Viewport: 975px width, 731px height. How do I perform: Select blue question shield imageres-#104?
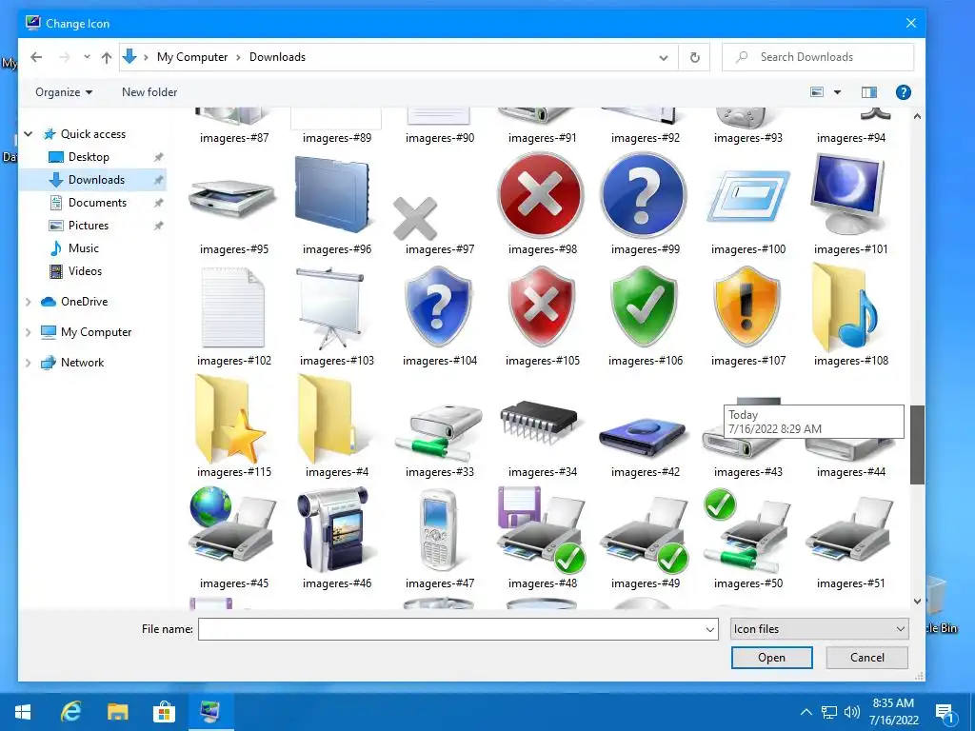[x=438, y=306]
